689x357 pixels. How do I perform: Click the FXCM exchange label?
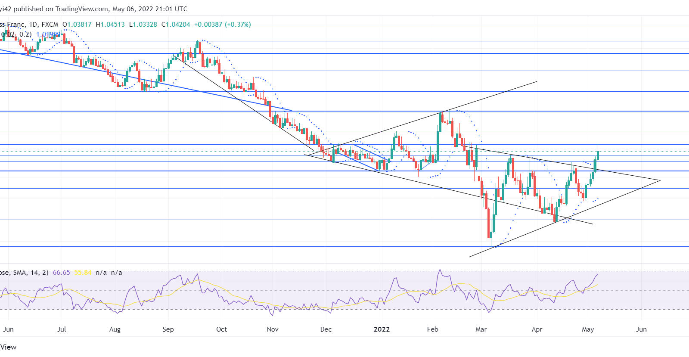50,25
